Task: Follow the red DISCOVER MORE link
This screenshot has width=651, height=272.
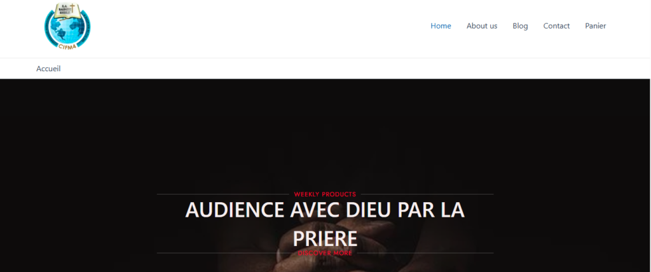Action: click(325, 253)
